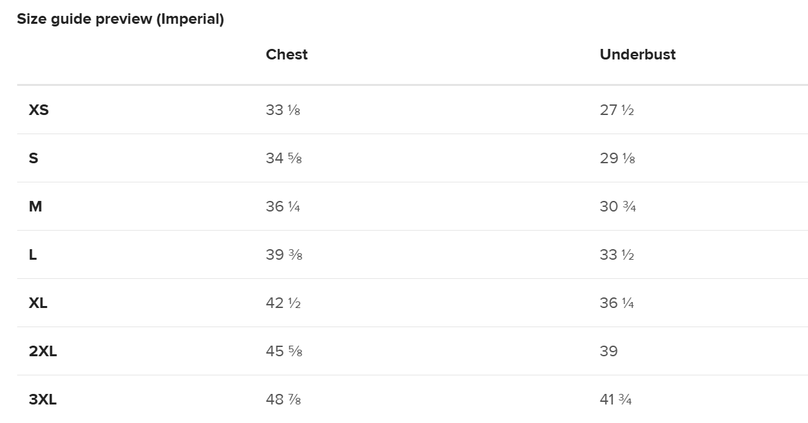Screen dimensions: 808x423
Task: Click the 3XL underbust value 41 ¾
Action: [616, 399]
